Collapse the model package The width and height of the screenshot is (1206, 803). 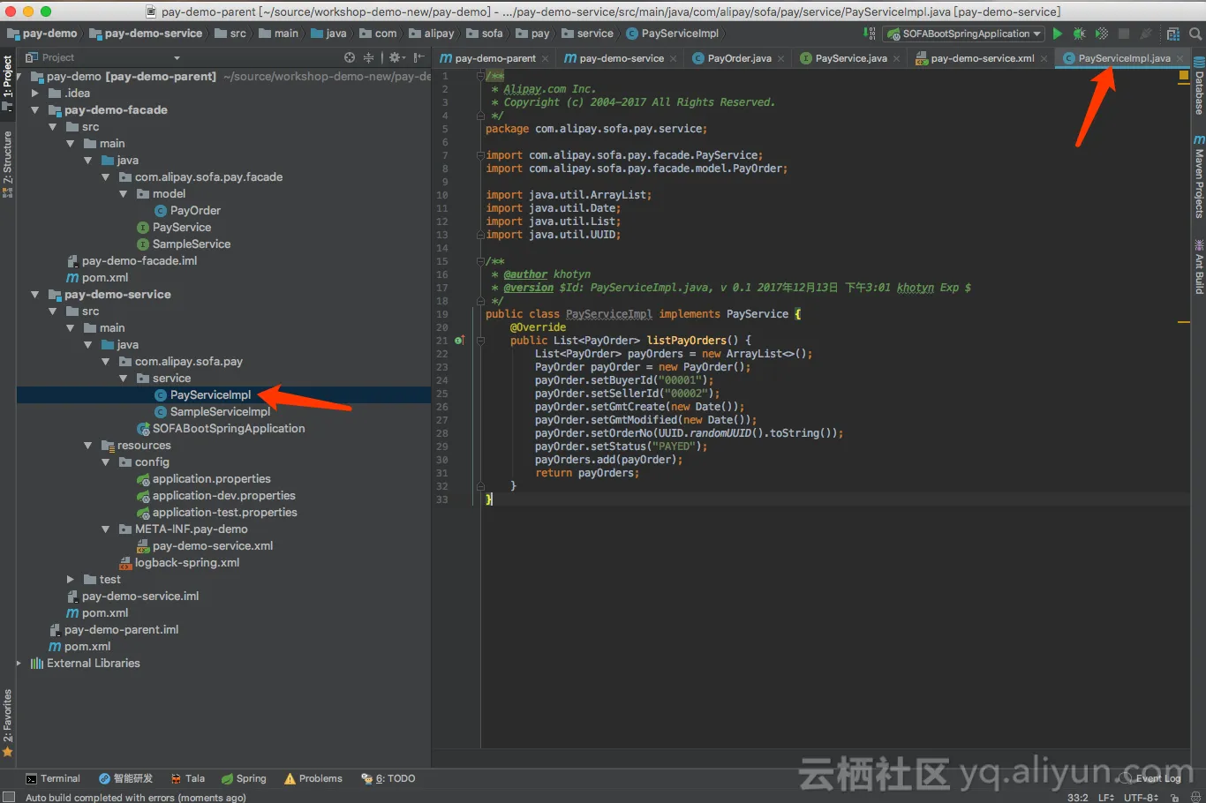pyautogui.click(x=124, y=194)
